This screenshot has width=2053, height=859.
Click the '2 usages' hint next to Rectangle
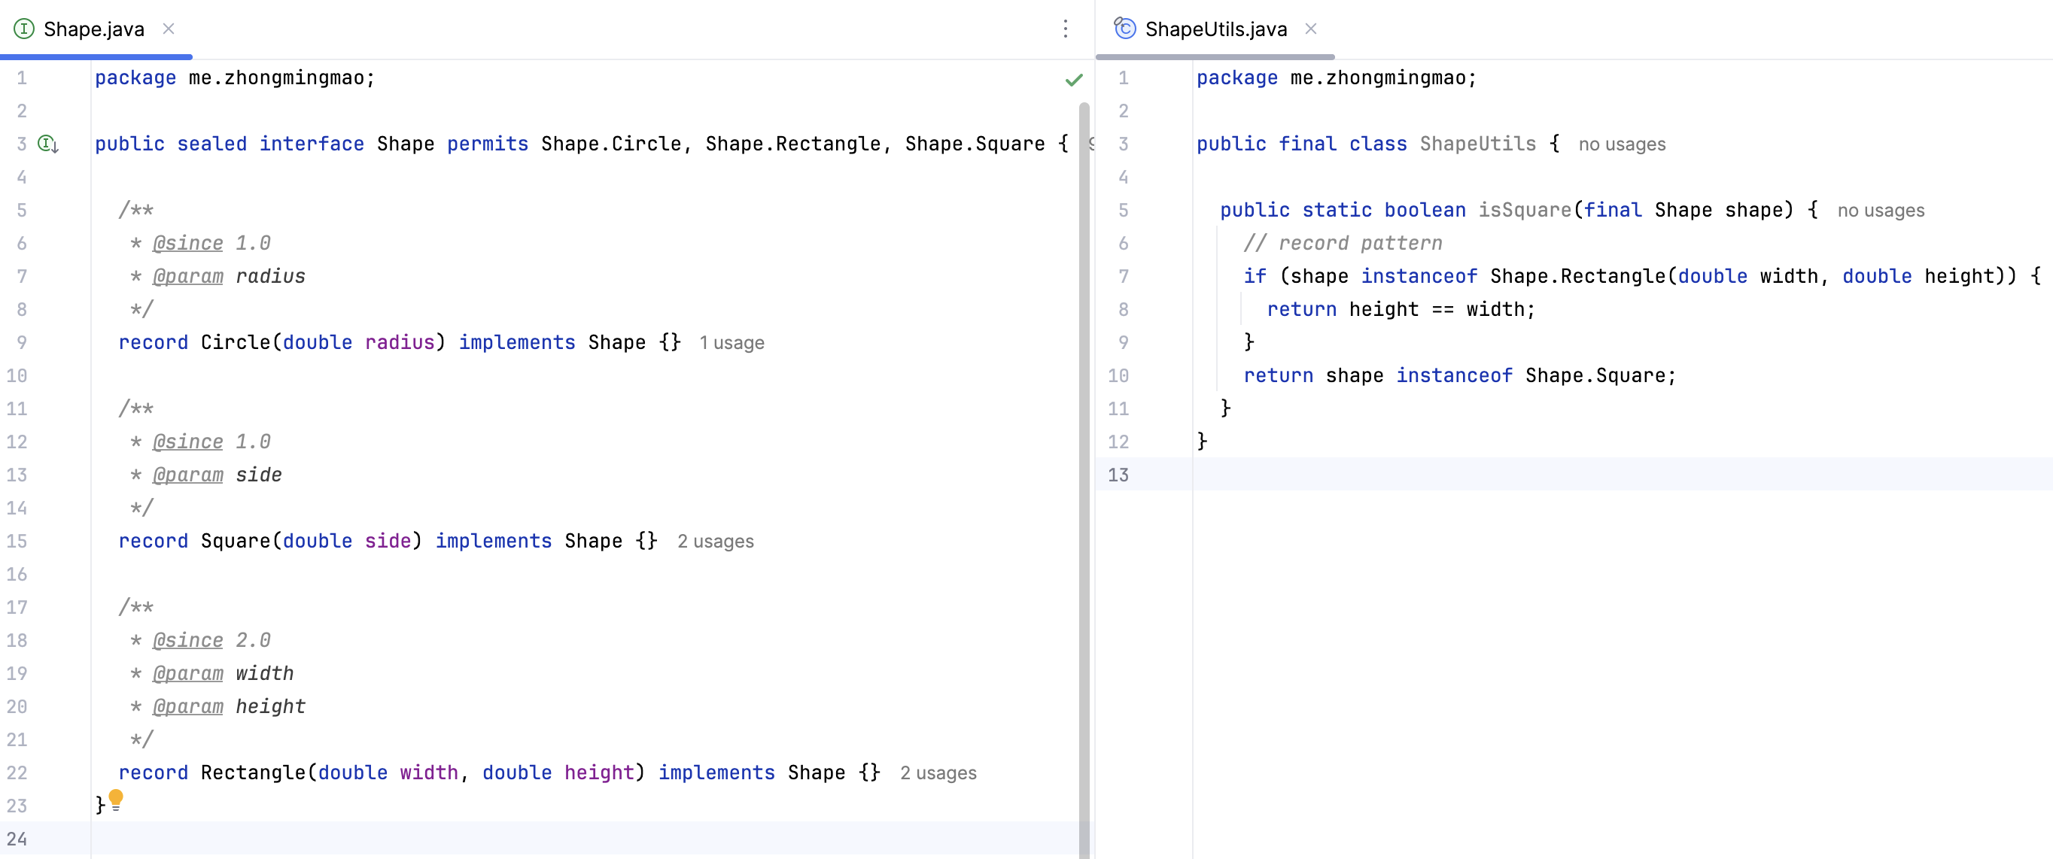[x=938, y=773]
